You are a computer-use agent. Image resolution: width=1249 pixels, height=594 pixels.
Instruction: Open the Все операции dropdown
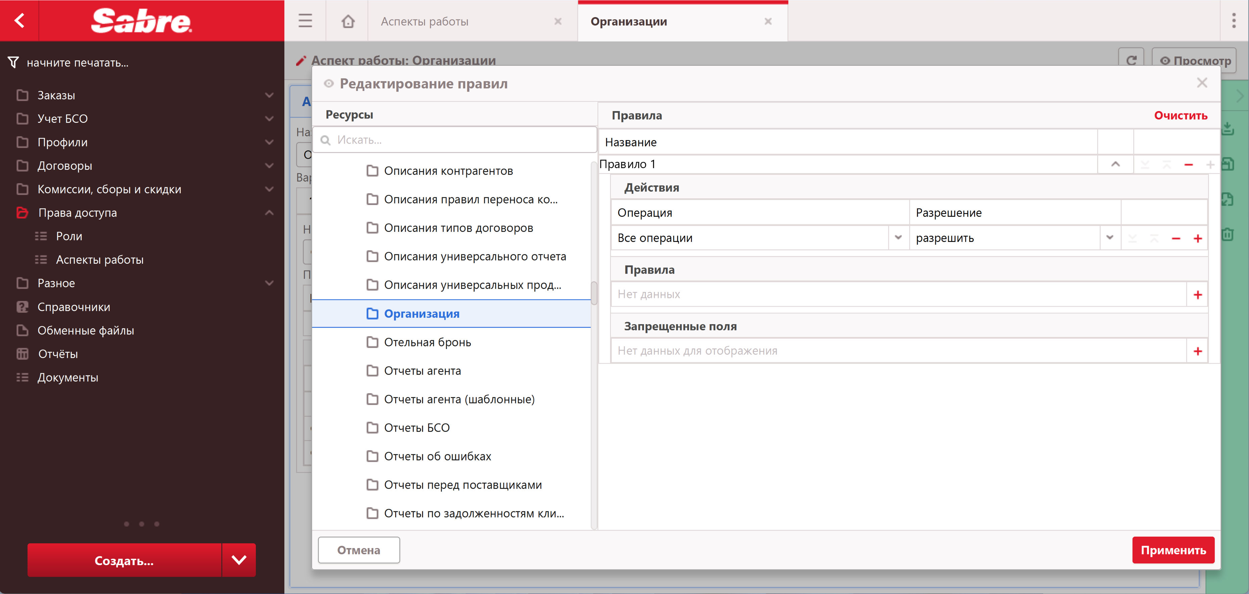click(x=898, y=238)
